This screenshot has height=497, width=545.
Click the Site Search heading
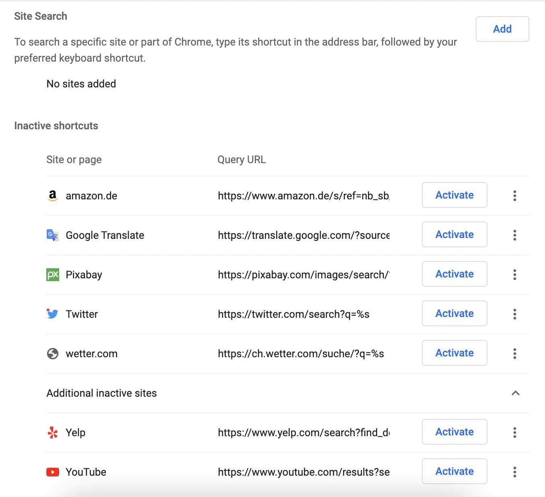(41, 16)
